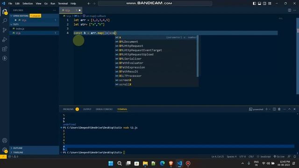Choose XMLHttpRequest suggestion
Image resolution: width=299 pixels, height=168 pixels.
157,46
